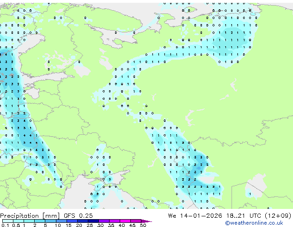
Task: Click the 20–25 mm dark blue legend swatch
Action: [x=83, y=221]
